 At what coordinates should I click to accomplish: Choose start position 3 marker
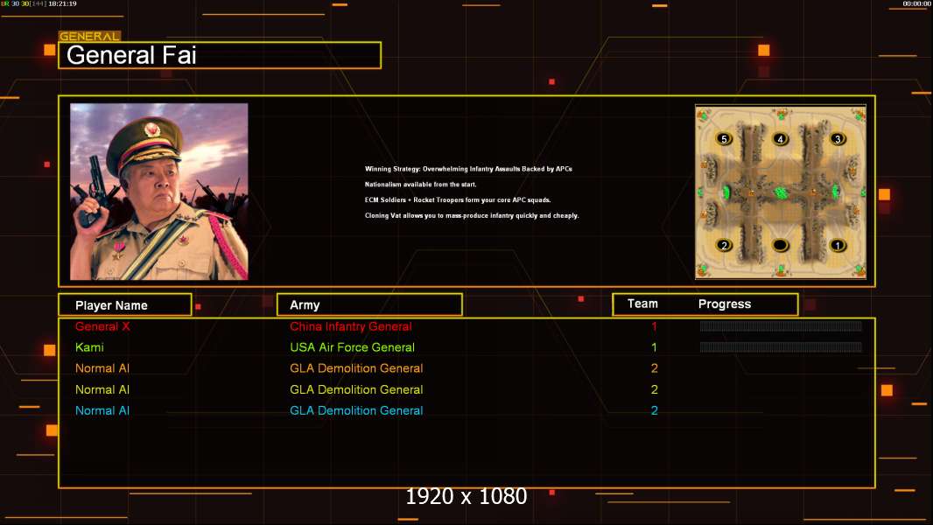click(838, 139)
